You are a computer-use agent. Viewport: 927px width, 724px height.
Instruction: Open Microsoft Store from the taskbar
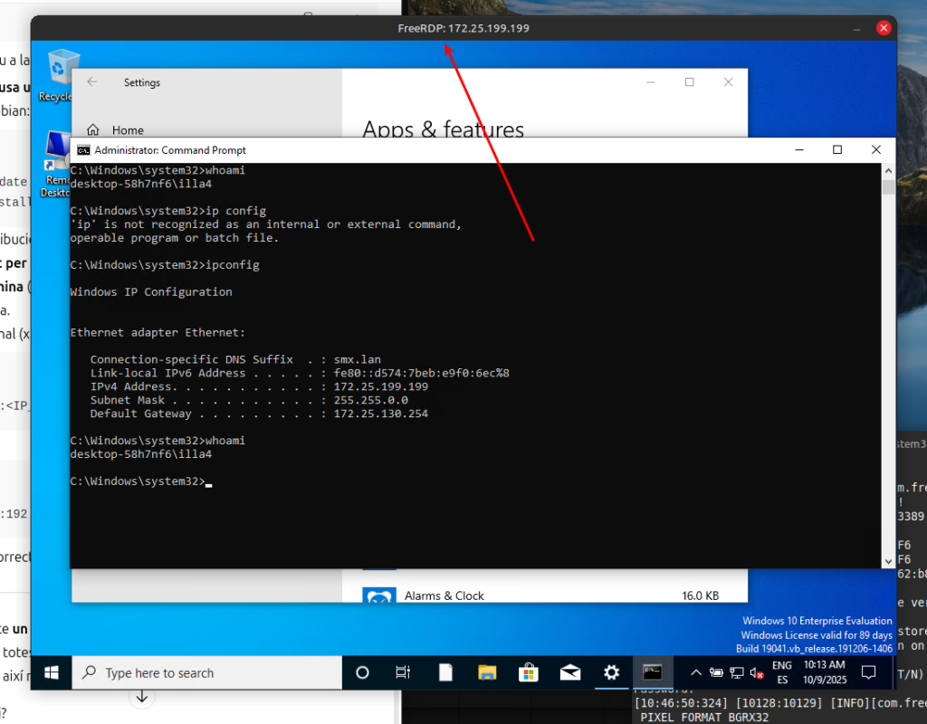click(x=529, y=672)
